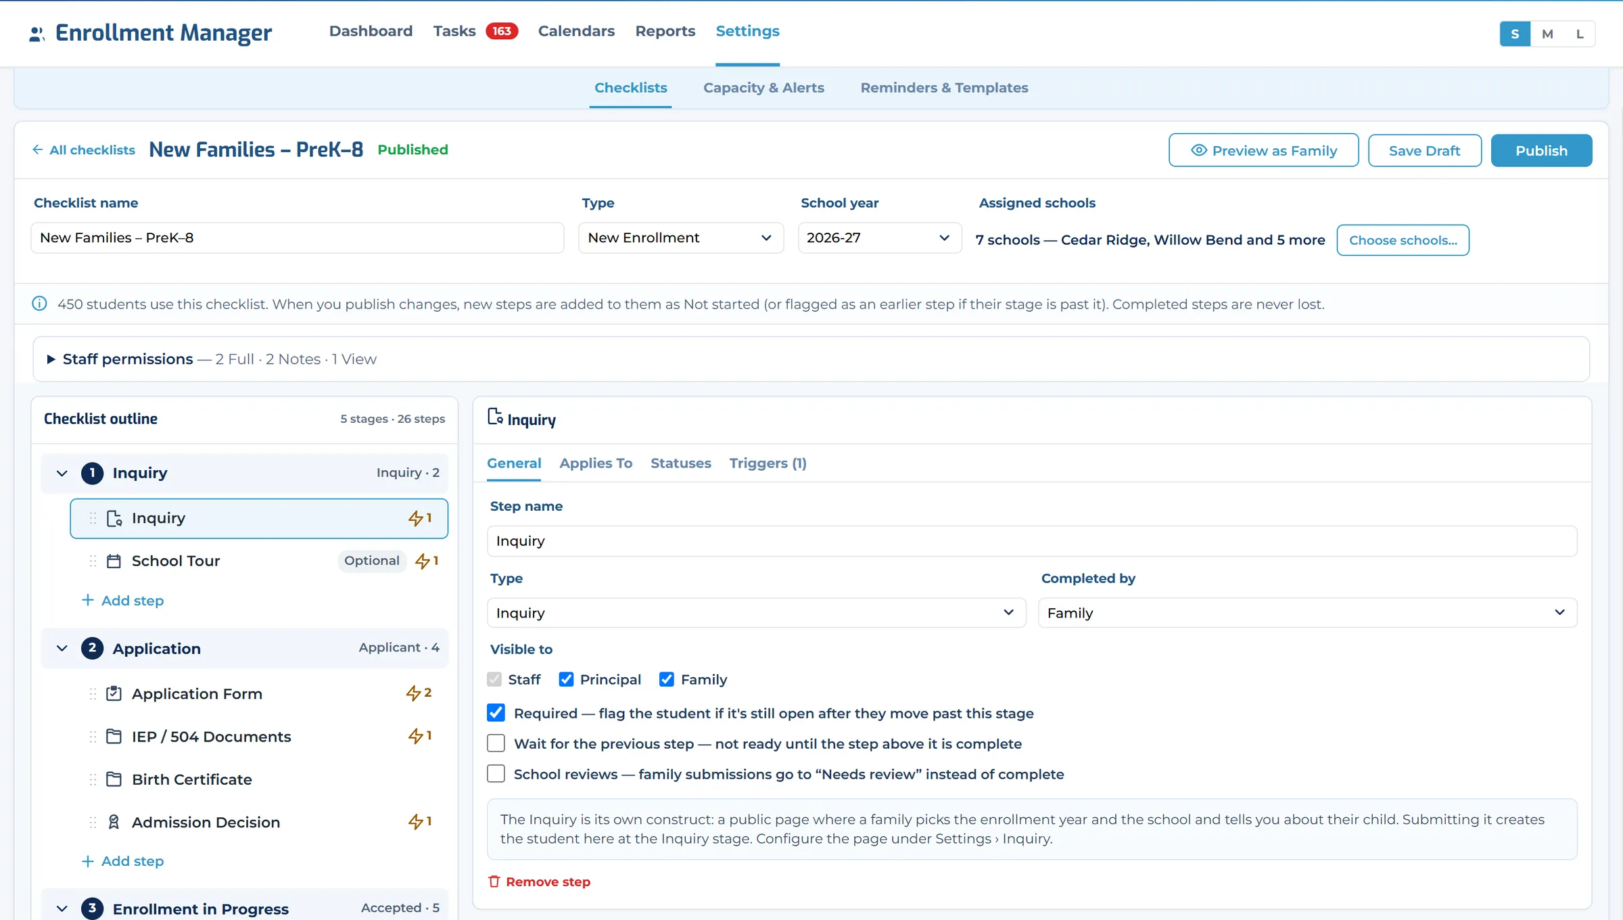Toggle the Staff visibility checkbox
This screenshot has height=920, width=1623.
495,679
